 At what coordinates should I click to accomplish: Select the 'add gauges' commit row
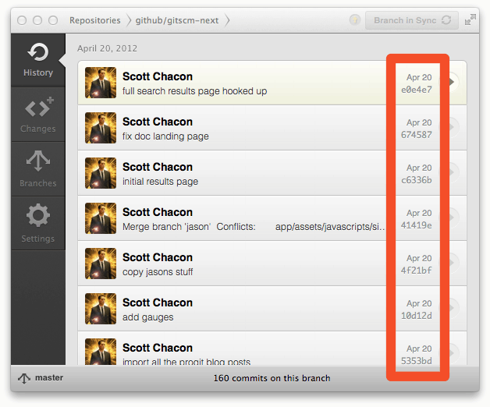tap(272, 309)
